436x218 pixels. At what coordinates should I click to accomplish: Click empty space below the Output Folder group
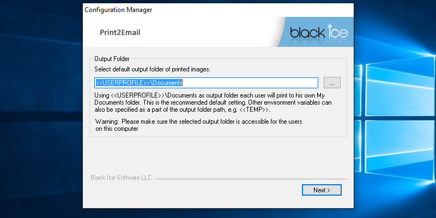click(x=218, y=155)
